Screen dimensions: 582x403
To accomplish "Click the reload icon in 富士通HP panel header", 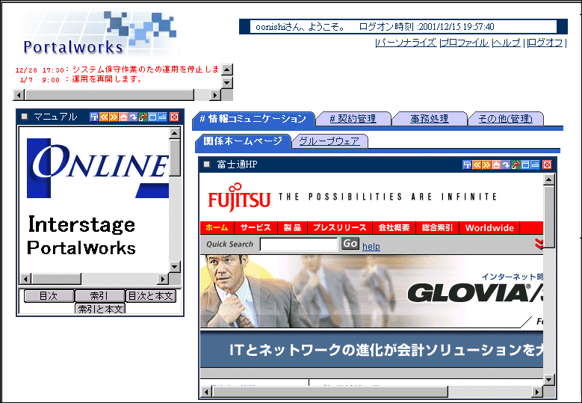I will coord(506,164).
